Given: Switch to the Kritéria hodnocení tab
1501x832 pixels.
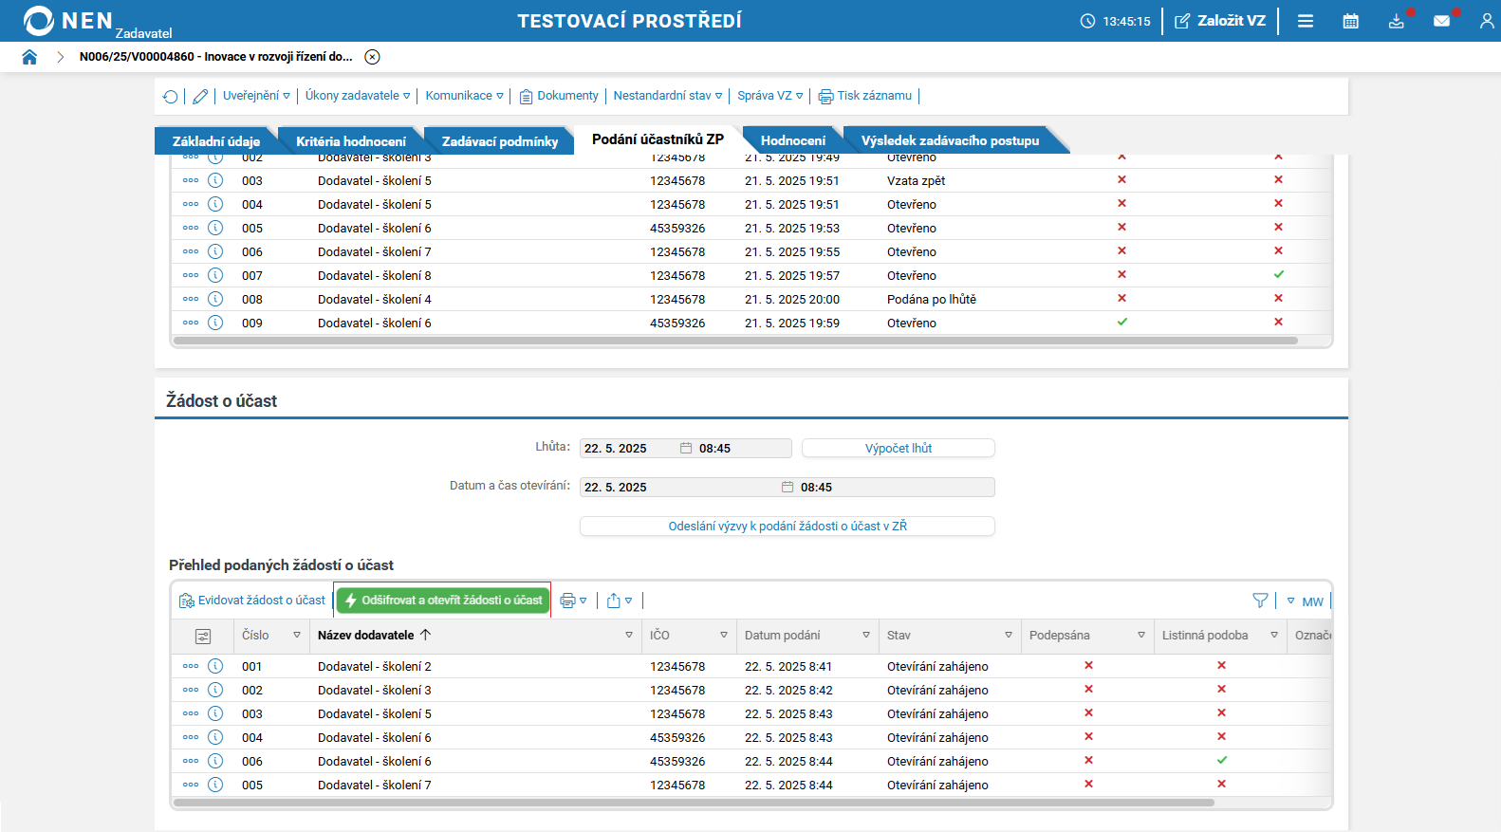Looking at the screenshot, I should pyautogui.click(x=350, y=141).
